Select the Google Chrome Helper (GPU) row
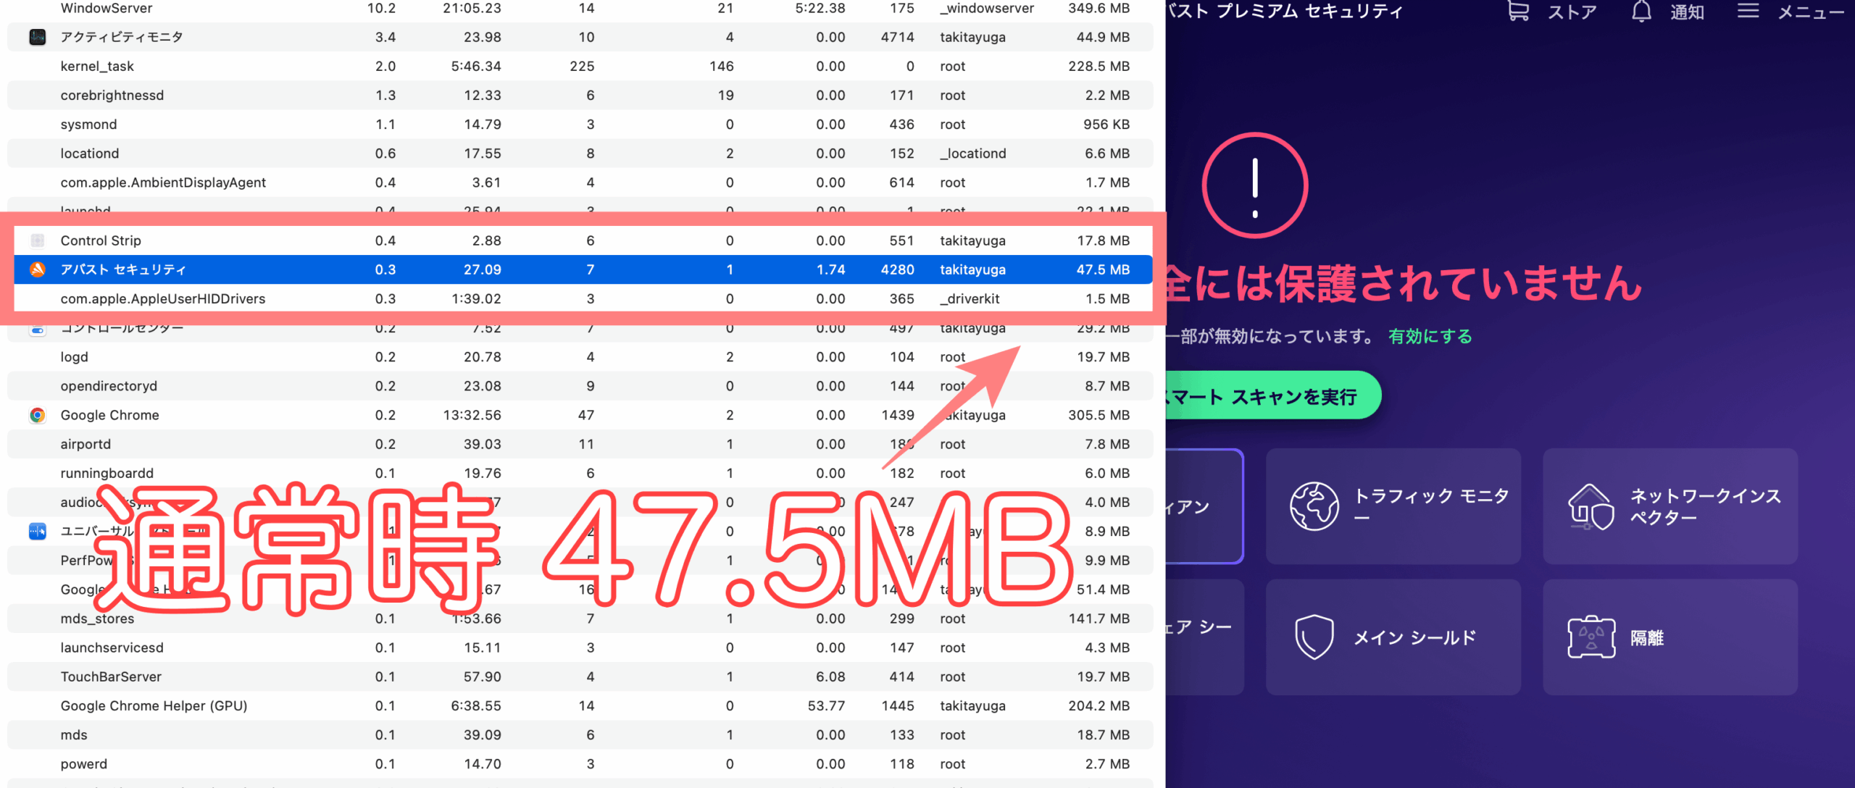Image resolution: width=1855 pixels, height=788 pixels. (x=580, y=705)
